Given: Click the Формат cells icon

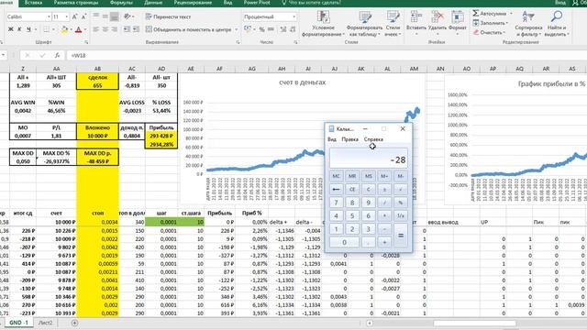Looking at the screenshot, I should pyautogui.click(x=458, y=16).
